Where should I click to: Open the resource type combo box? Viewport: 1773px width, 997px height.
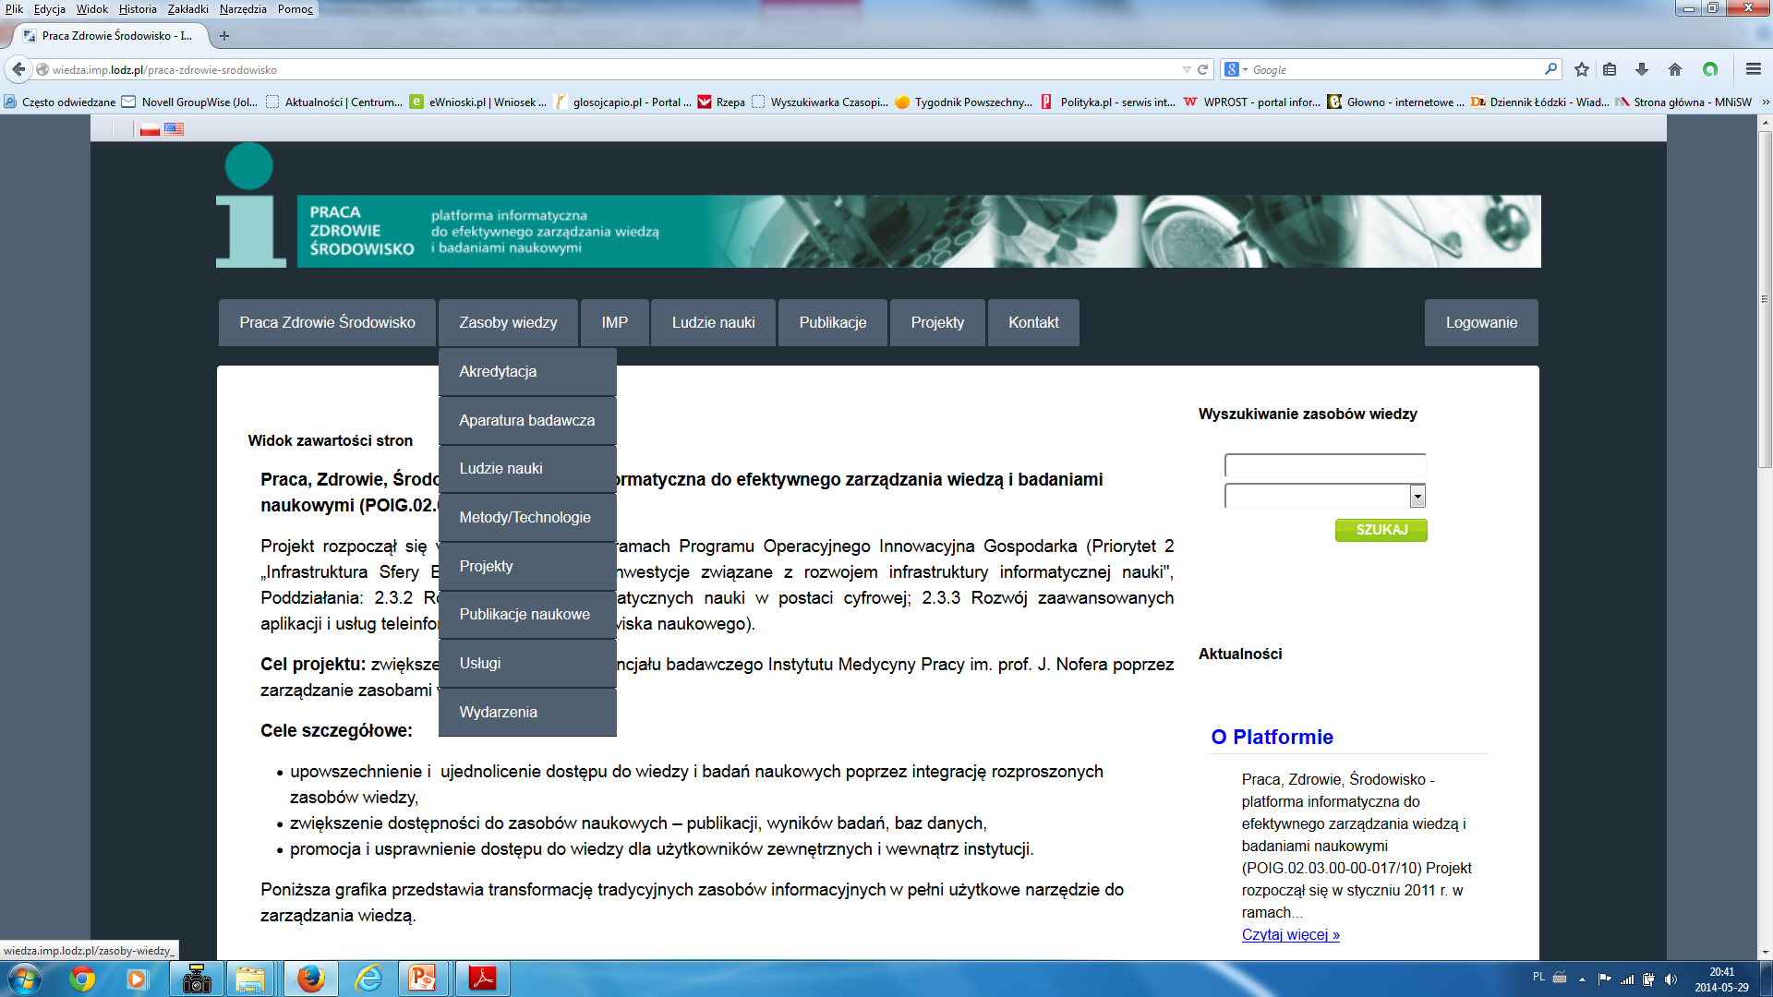(x=1325, y=496)
